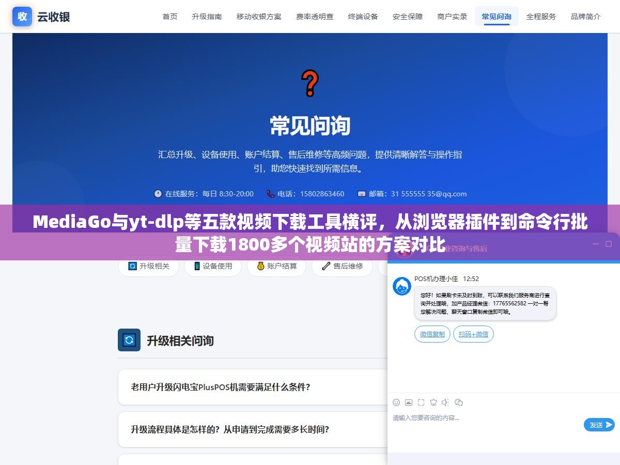The image size is (620, 465).
Task: Open the emoji picker in chat toolbar
Action: pos(396,402)
